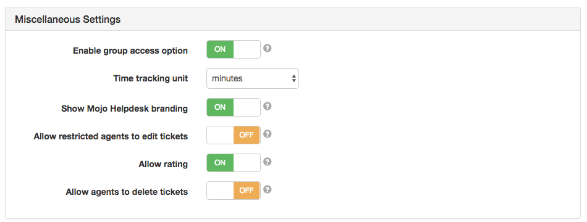Disable the Show Mojo Helpdesk branding toggle
587x222 pixels.
point(233,107)
